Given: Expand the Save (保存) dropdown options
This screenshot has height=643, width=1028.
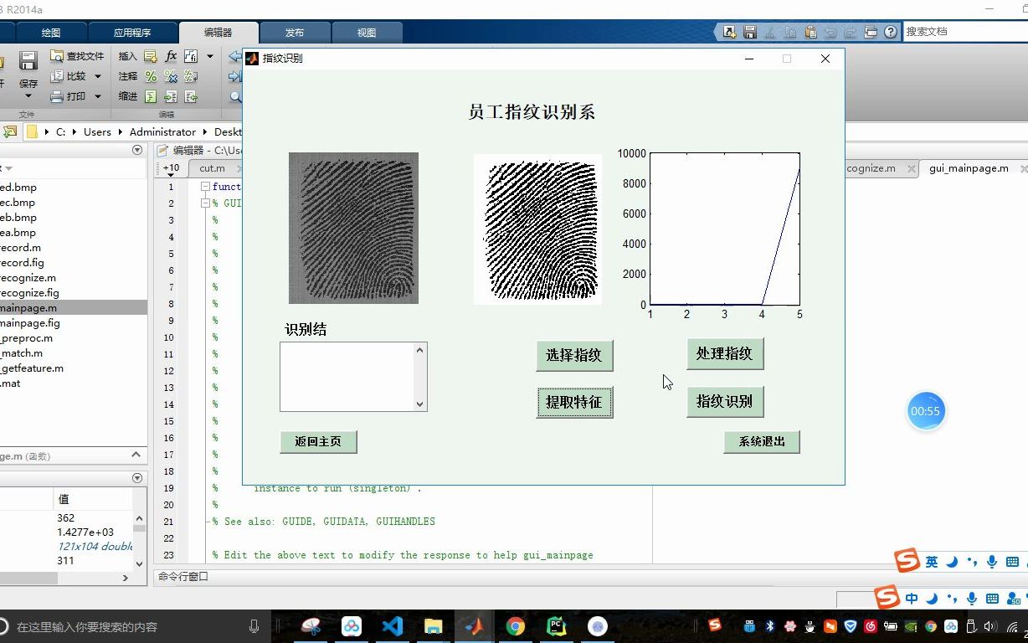Looking at the screenshot, I should (28, 95).
